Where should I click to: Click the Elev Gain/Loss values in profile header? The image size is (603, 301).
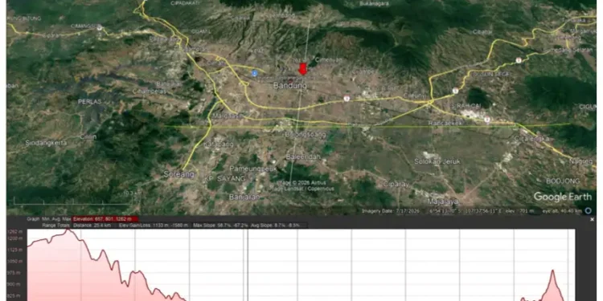[154, 226]
